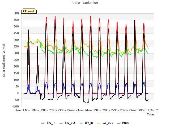
Task: Click the LW_in legend label
Action: pyautogui.click(x=89, y=123)
